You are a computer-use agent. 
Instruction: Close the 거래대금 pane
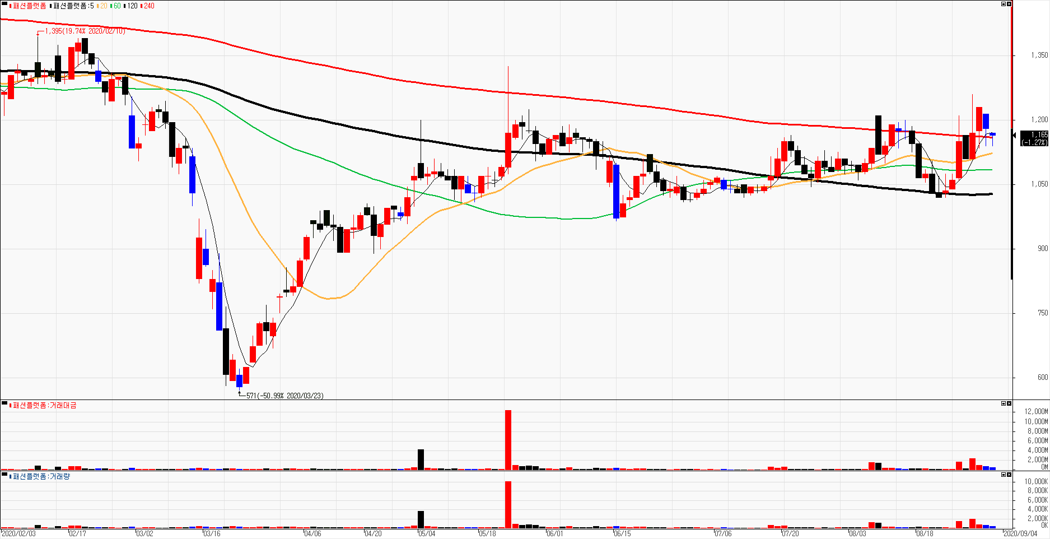click(x=1009, y=403)
